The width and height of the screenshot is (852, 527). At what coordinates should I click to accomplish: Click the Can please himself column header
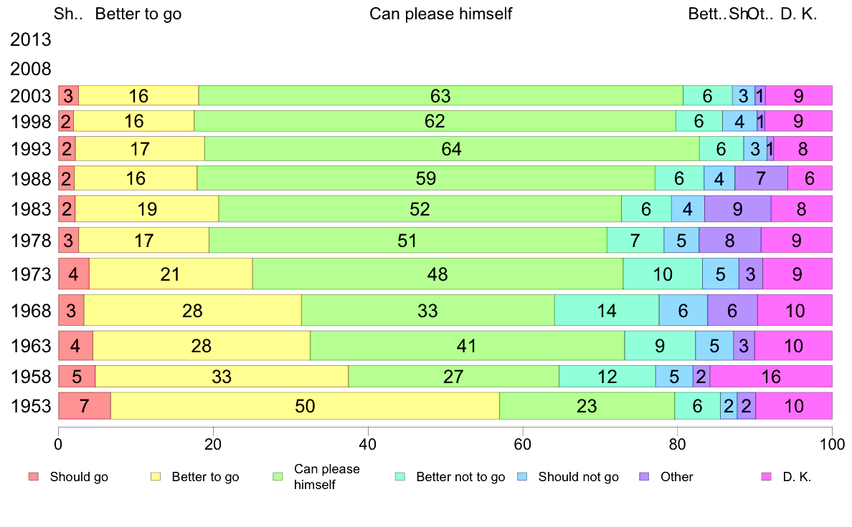click(440, 14)
